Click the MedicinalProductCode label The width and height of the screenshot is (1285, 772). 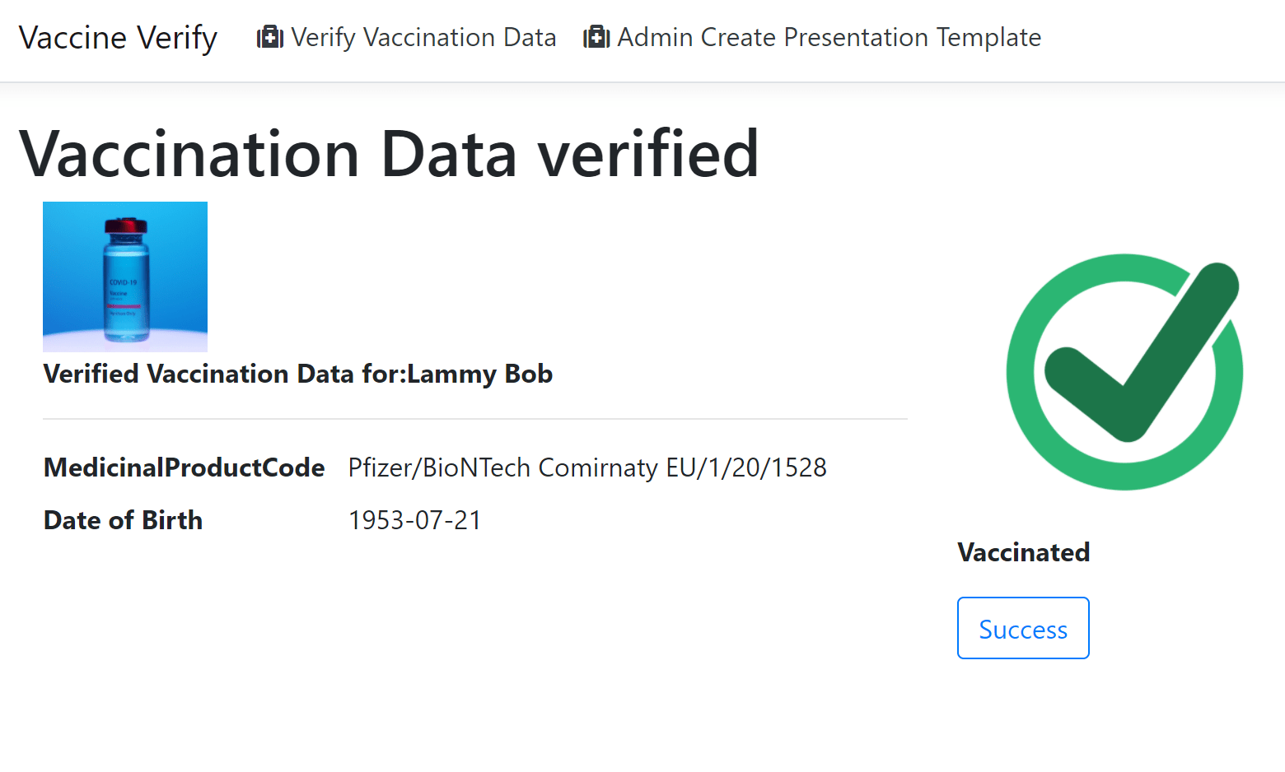[x=185, y=467]
